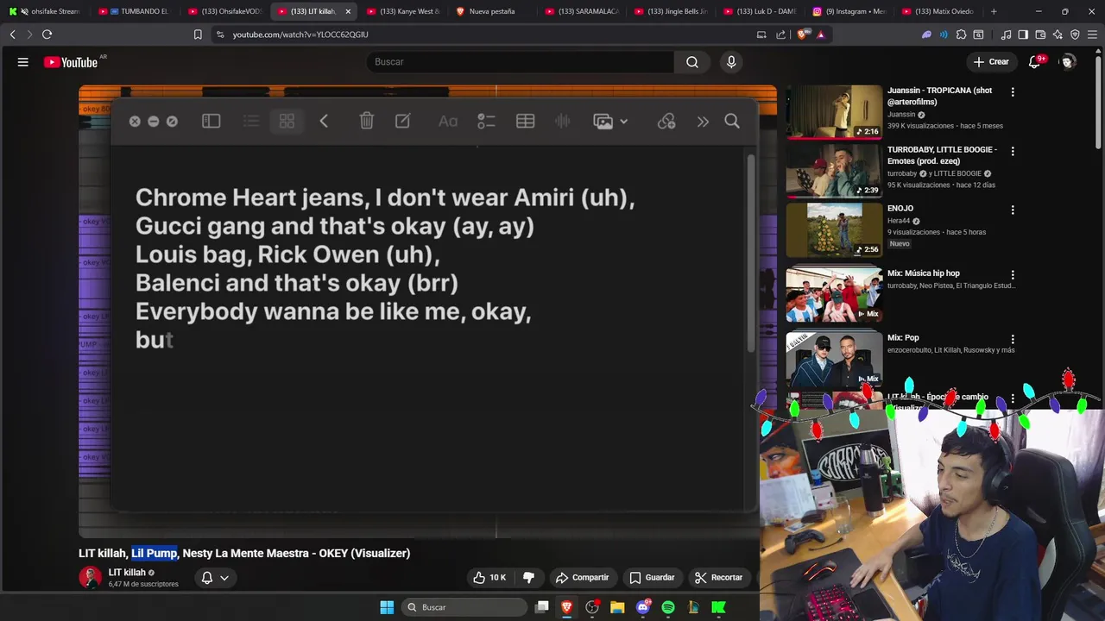This screenshot has width=1105, height=621.
Task: Open a new browser tab with plus
Action: click(994, 11)
